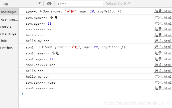The width and height of the screenshot is (172, 108).
Task: Open source link for son1.age==> 22 row
Action: [163, 59]
